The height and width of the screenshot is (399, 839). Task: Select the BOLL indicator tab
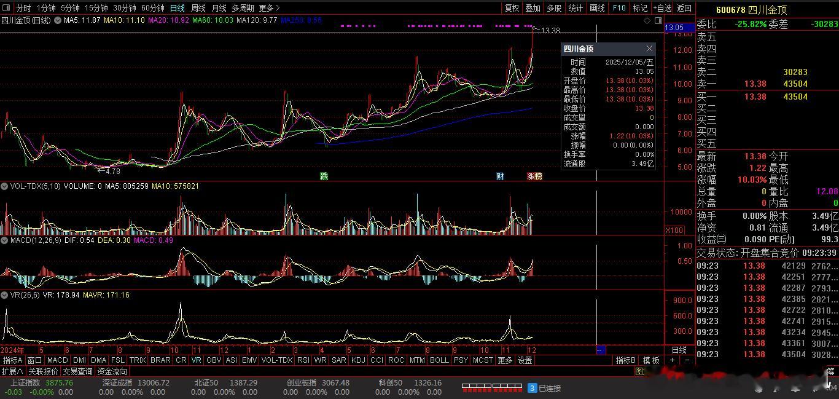point(439,360)
